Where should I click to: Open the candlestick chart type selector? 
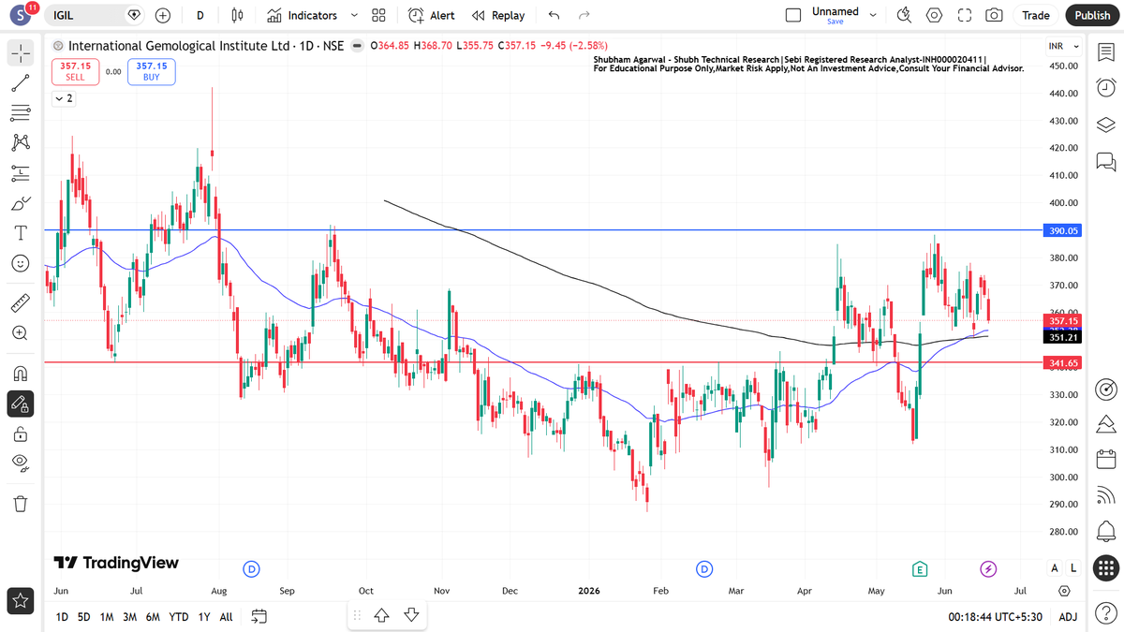click(x=236, y=15)
